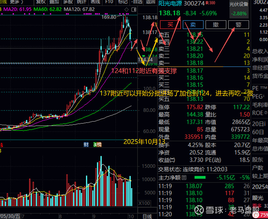Open the 财 financial badge icon
The height and width of the screenshot is (219, 268).
click(x=86, y=145)
